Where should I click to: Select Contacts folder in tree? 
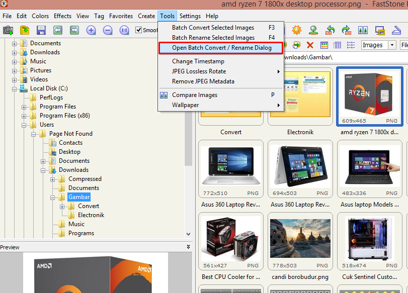[70, 143]
